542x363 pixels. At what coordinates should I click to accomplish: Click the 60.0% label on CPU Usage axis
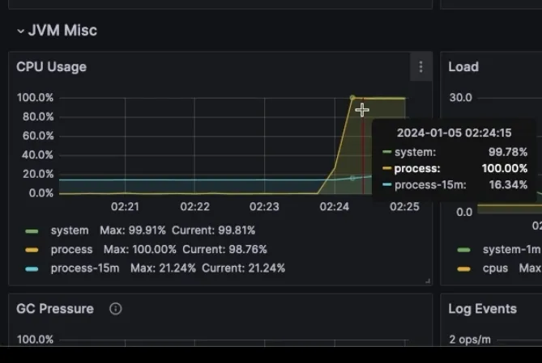(x=38, y=136)
